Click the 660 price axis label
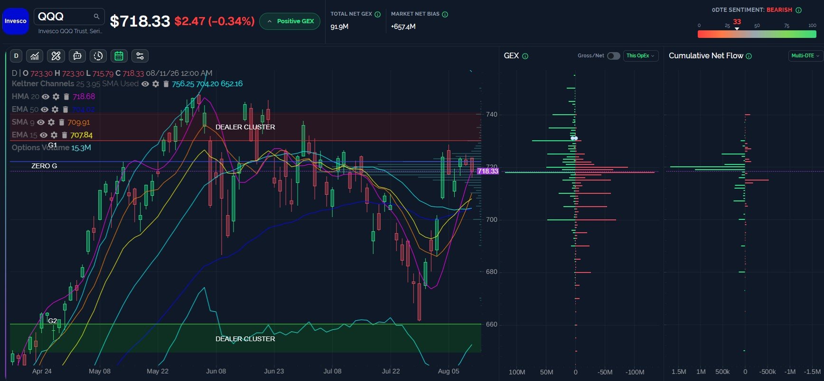The height and width of the screenshot is (381, 824). coord(492,325)
